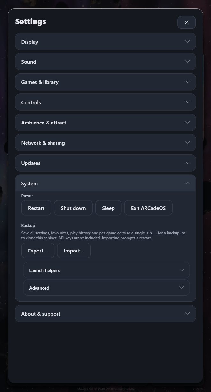Click the Import... backup button
This screenshot has height=392, width=211.
click(x=74, y=251)
